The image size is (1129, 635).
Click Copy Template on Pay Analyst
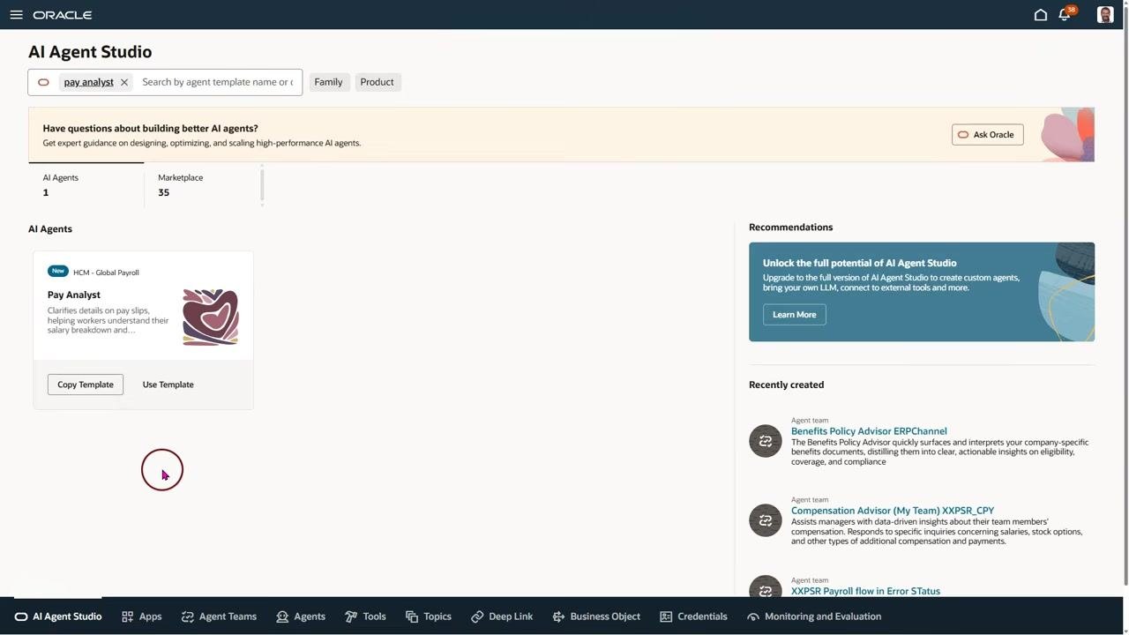[x=86, y=385]
